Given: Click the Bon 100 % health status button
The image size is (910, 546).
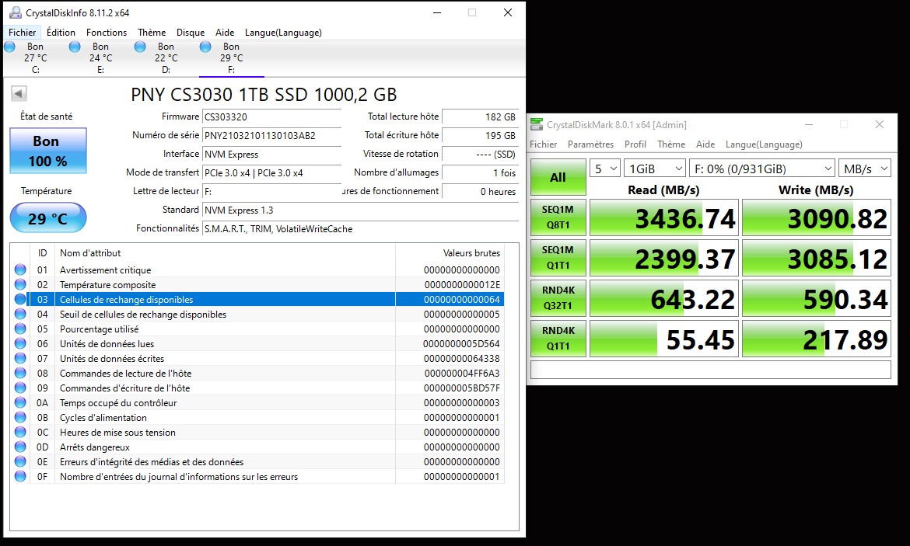Looking at the screenshot, I should click(x=48, y=151).
